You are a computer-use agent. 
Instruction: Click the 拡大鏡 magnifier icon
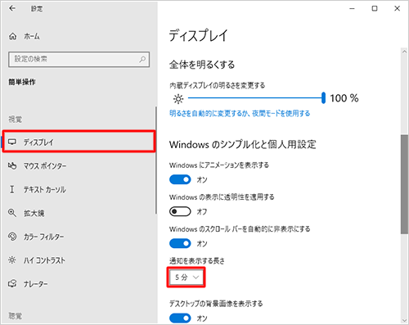[12, 213]
